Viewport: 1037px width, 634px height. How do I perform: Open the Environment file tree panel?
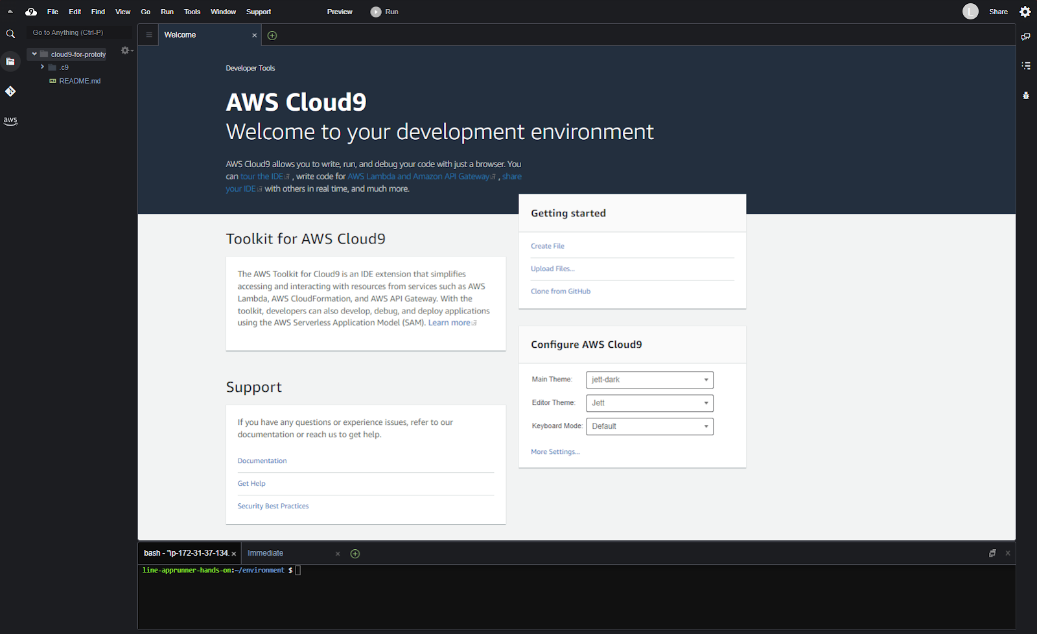pyautogui.click(x=10, y=61)
